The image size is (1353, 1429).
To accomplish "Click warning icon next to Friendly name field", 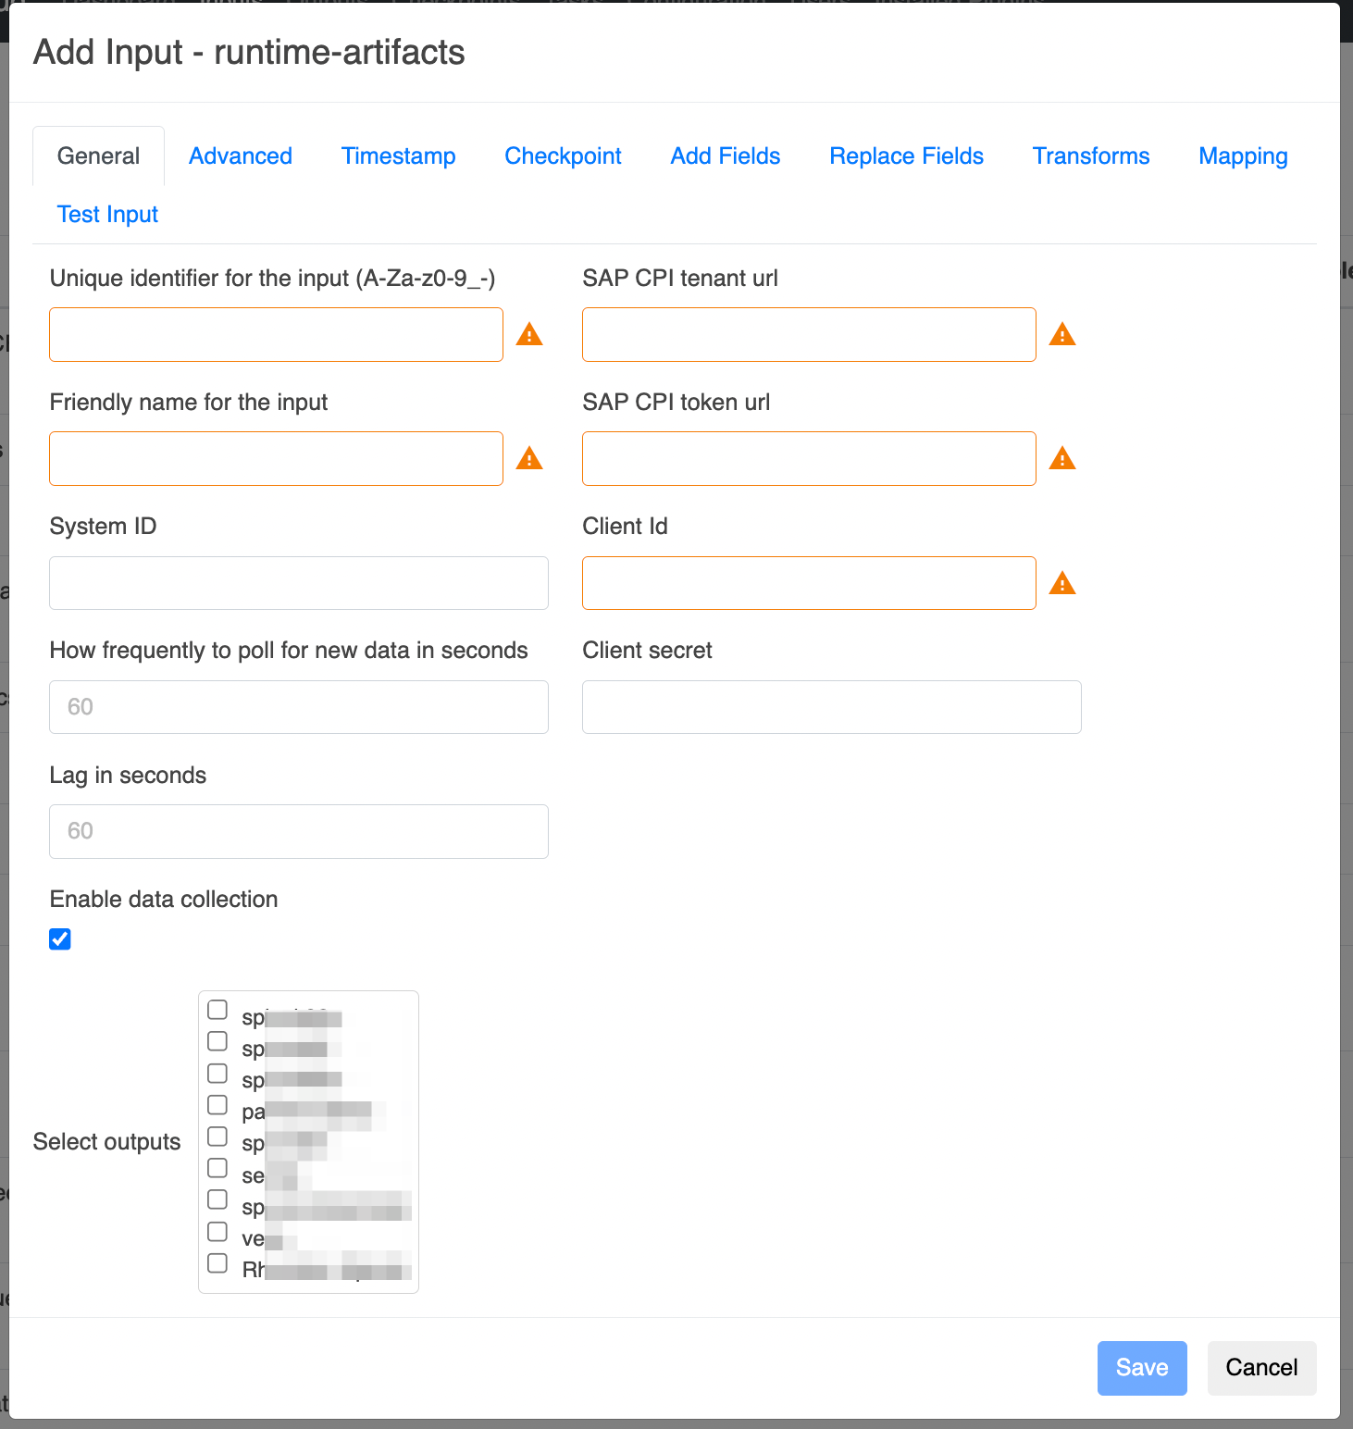I will pyautogui.click(x=529, y=459).
